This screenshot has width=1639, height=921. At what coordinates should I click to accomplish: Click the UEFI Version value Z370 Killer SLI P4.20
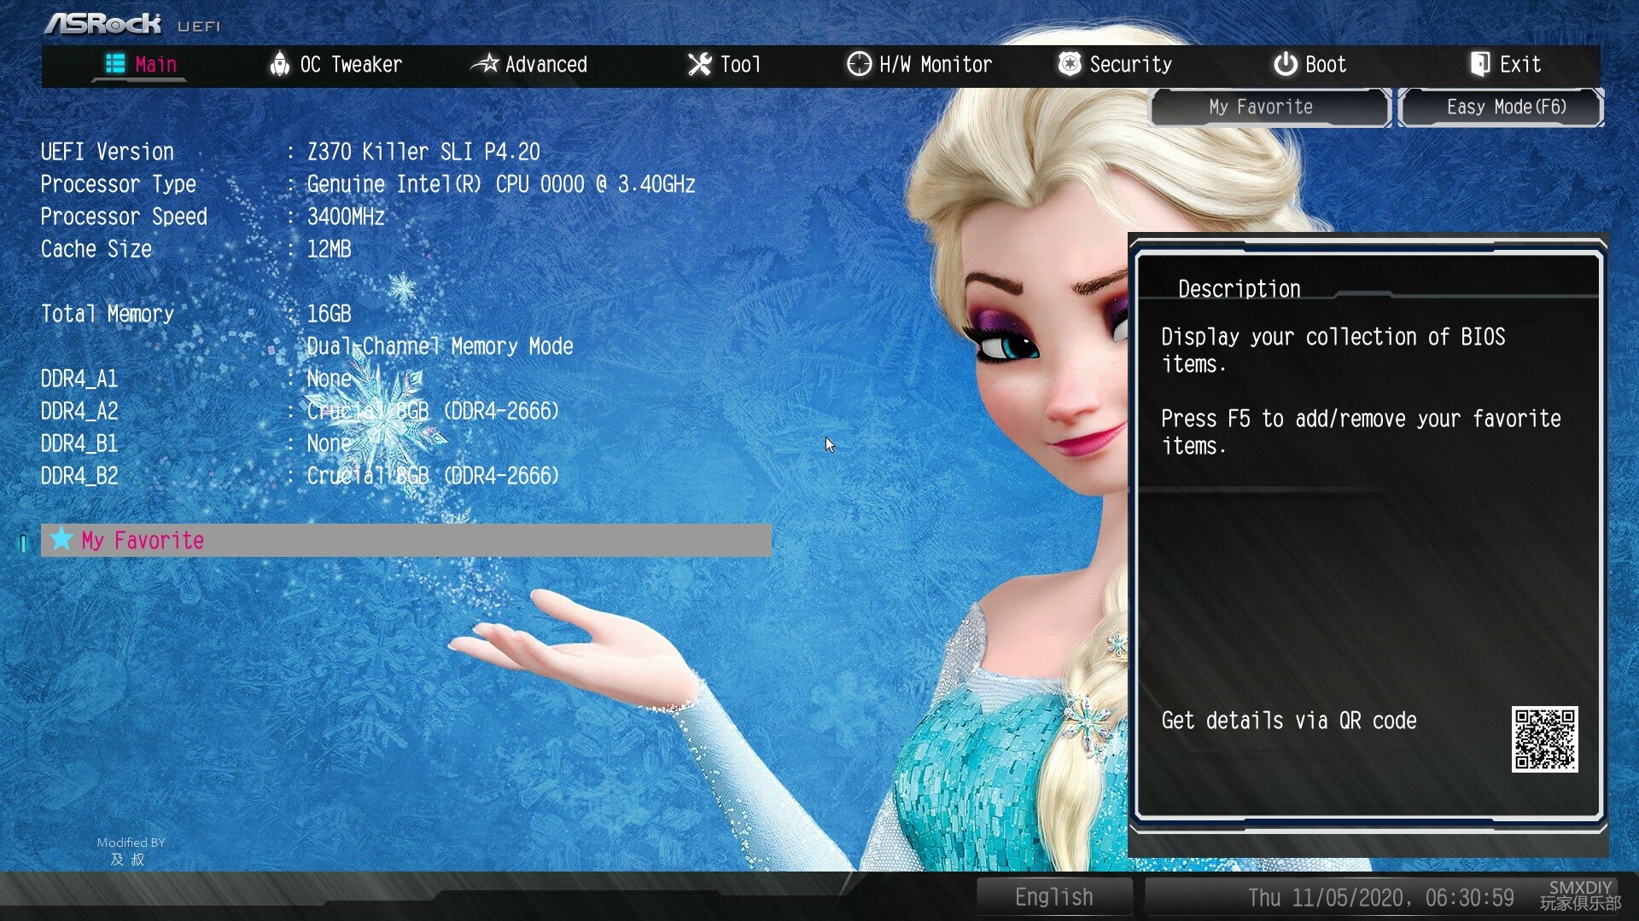click(423, 152)
